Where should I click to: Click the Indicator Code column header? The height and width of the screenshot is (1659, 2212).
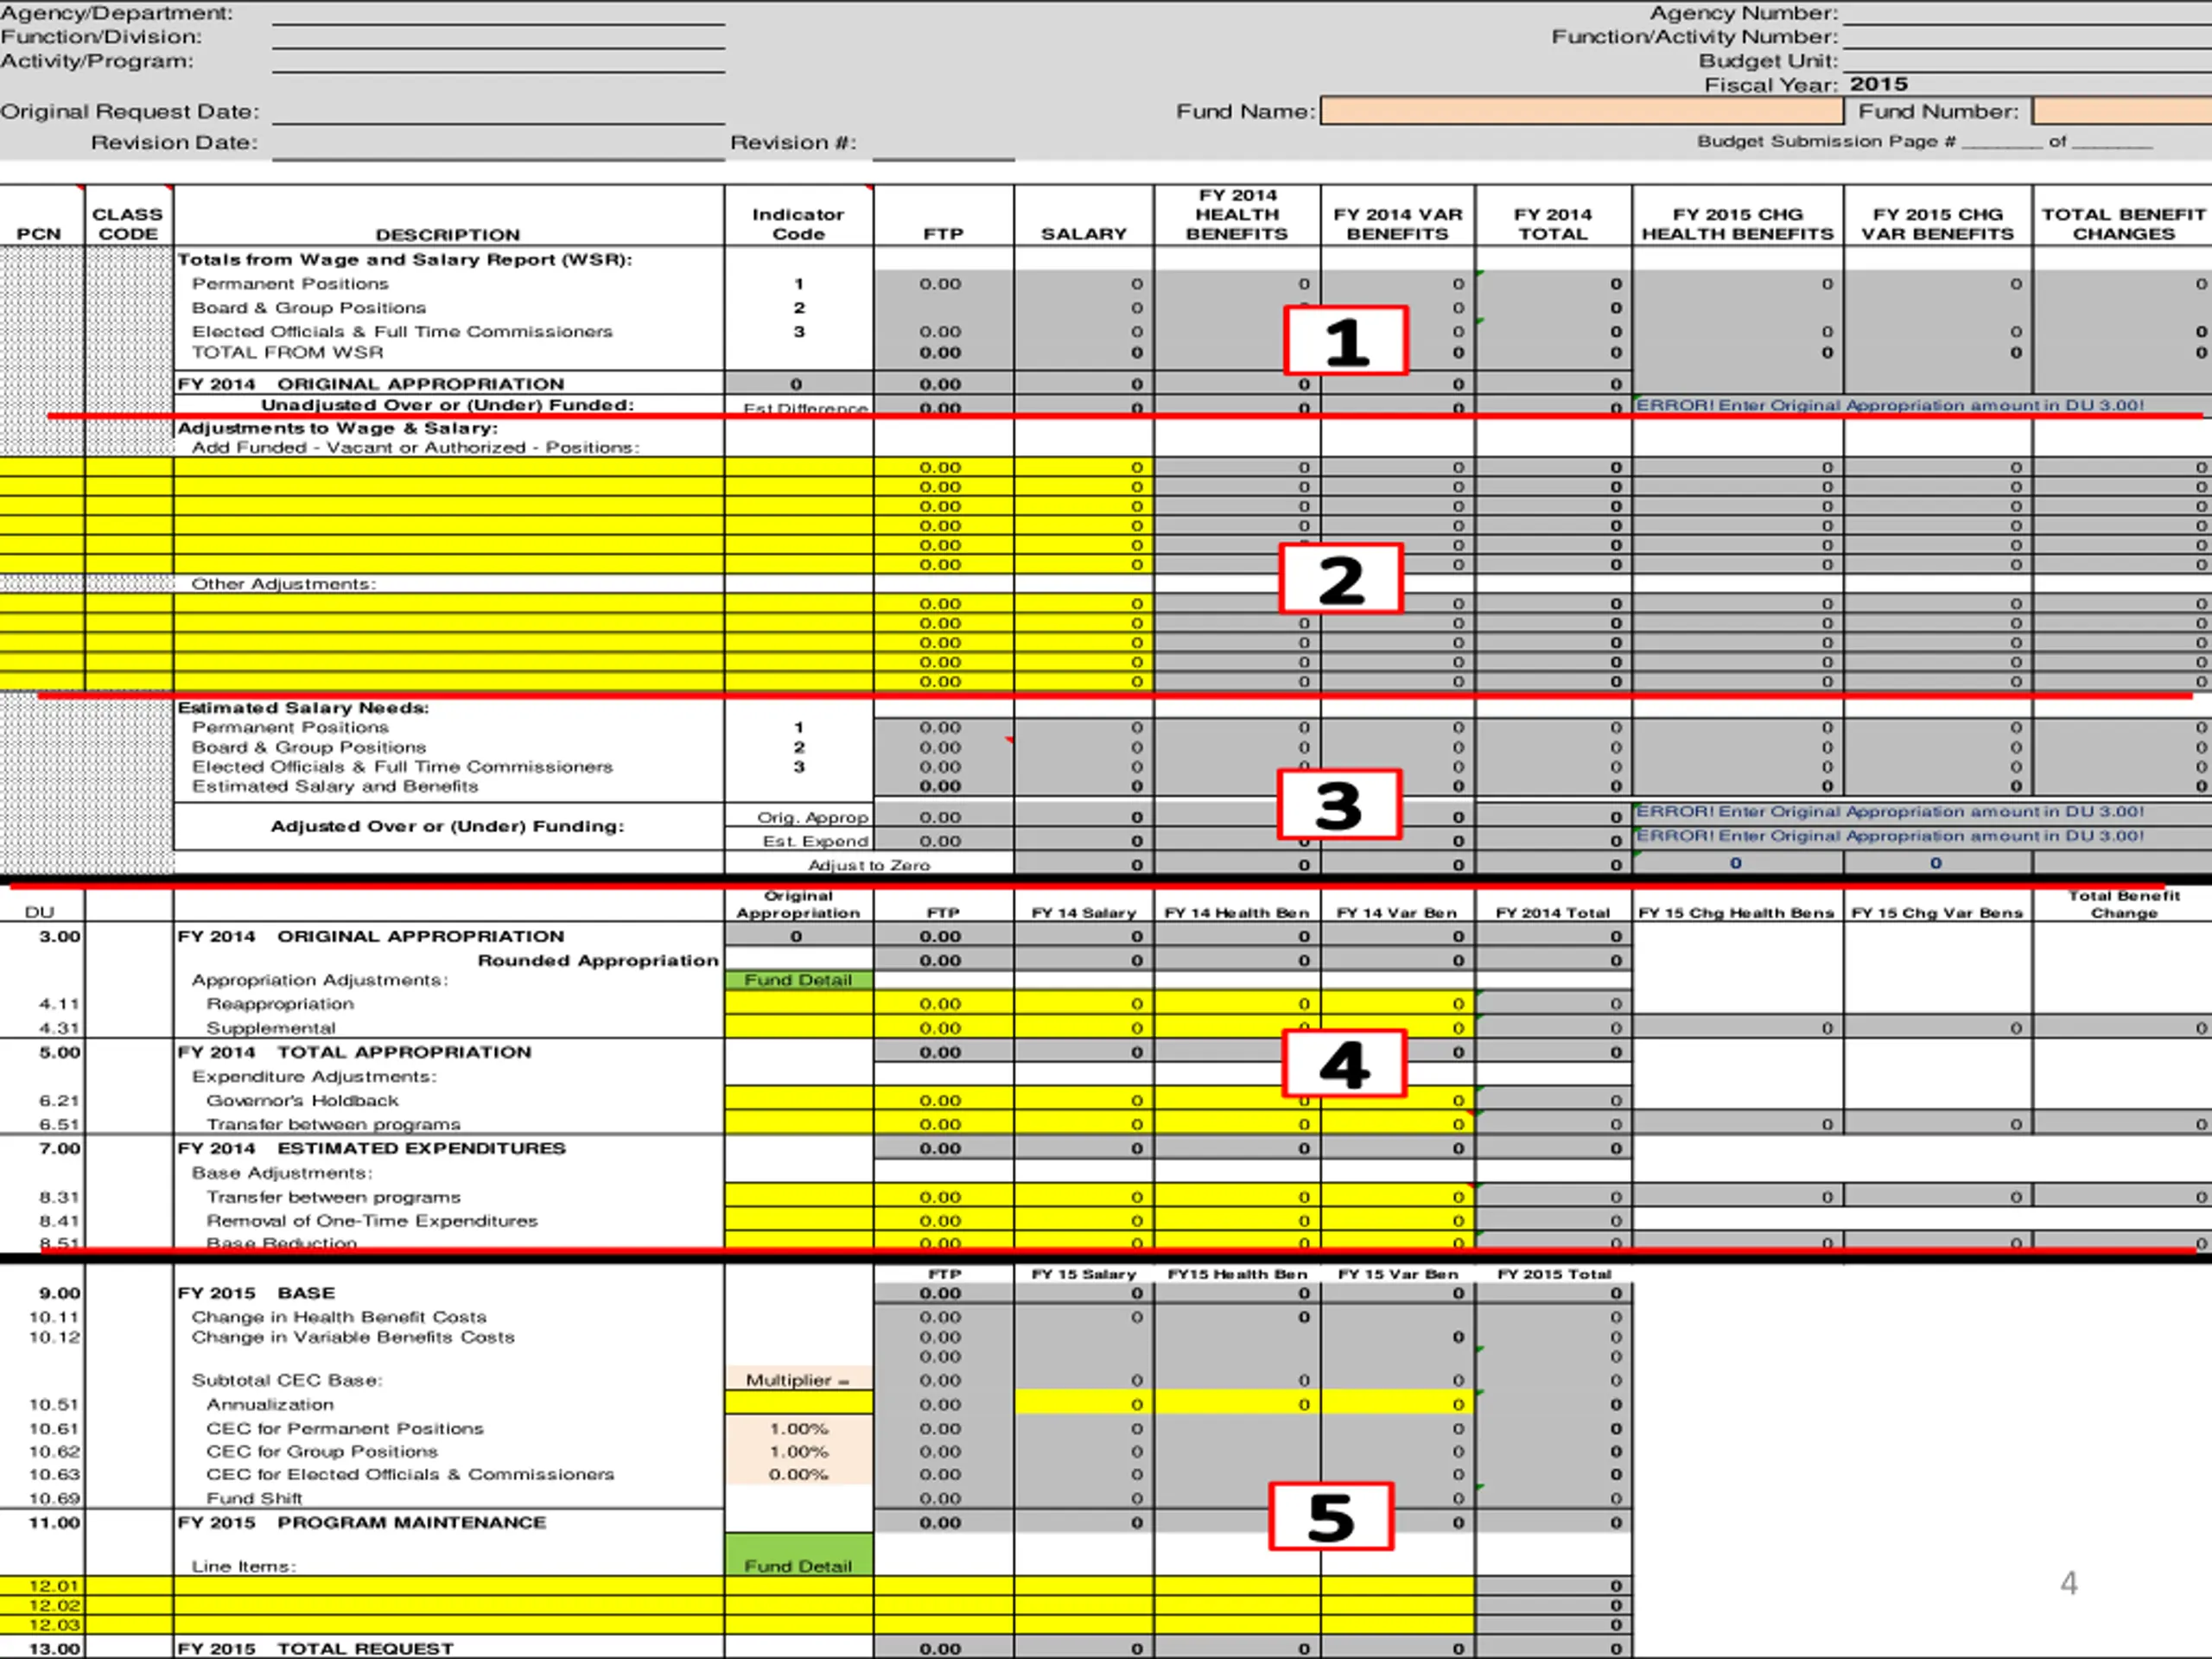point(798,224)
